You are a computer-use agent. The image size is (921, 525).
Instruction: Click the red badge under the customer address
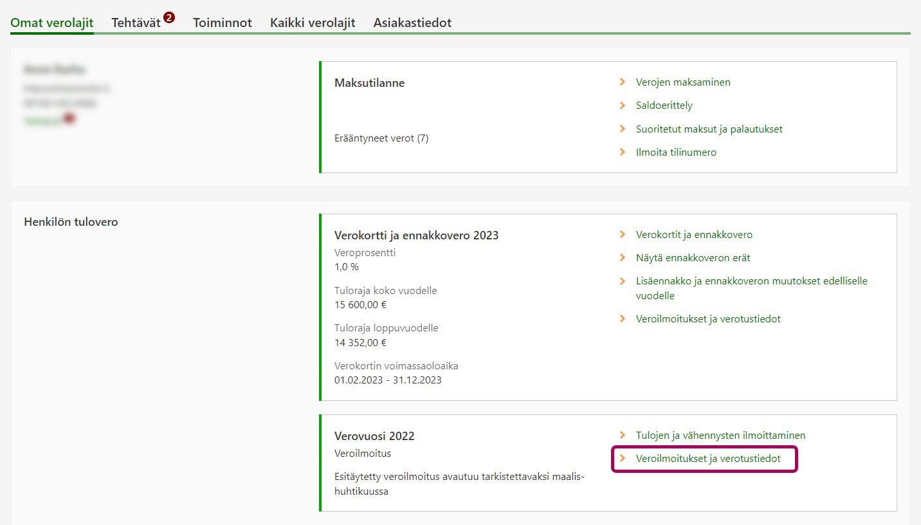click(69, 118)
